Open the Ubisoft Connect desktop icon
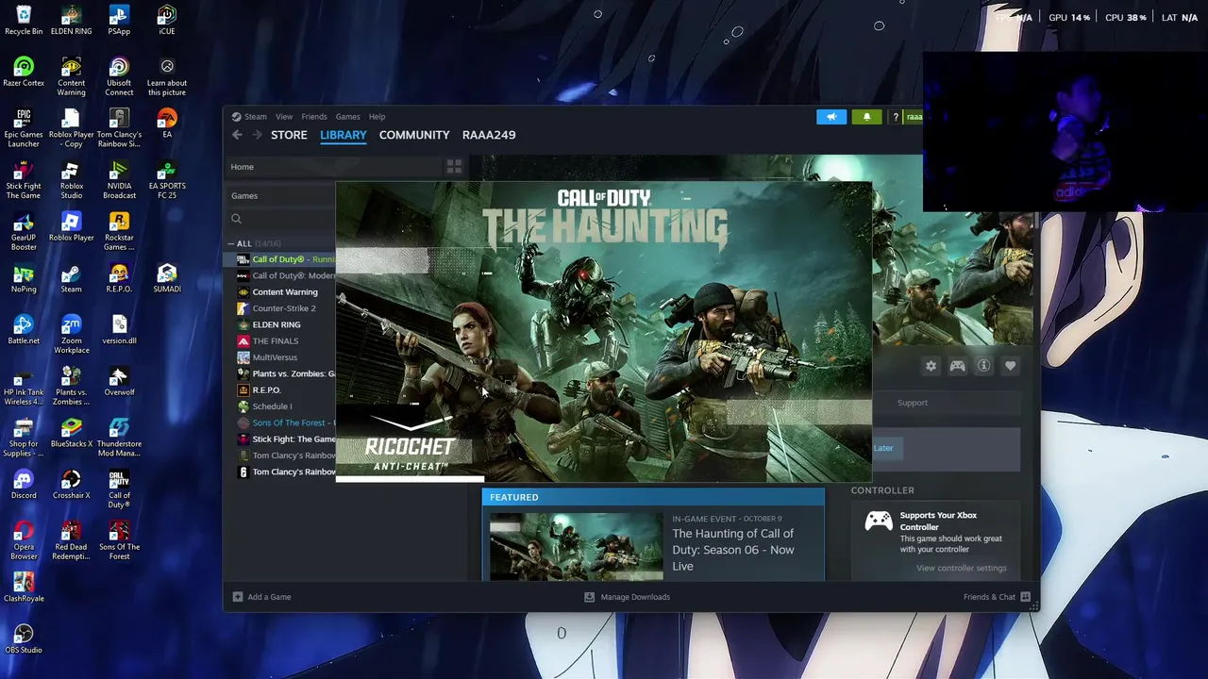 (x=119, y=76)
